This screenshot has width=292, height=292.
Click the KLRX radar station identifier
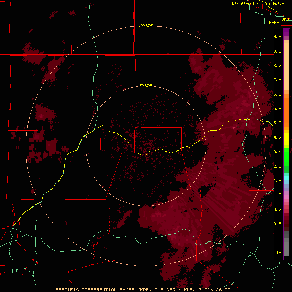coord(190,290)
